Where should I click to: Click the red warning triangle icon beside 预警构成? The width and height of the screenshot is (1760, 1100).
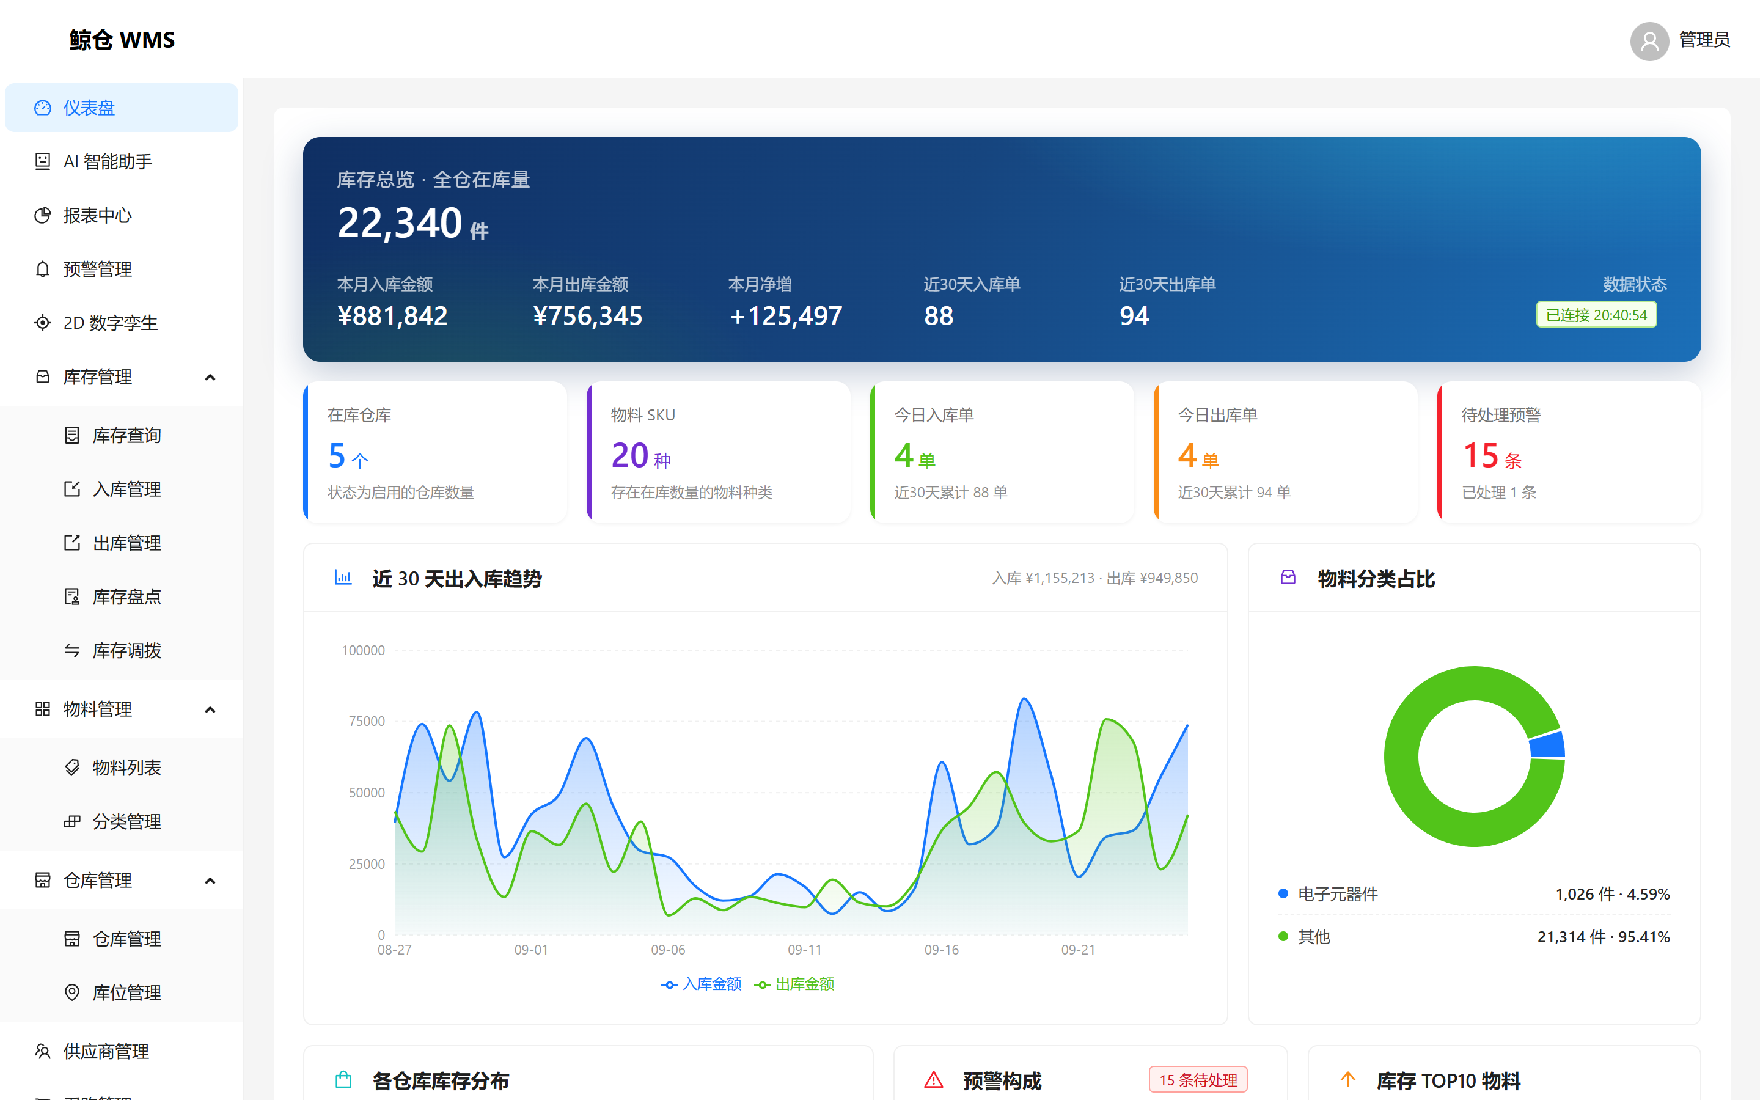[x=934, y=1080]
